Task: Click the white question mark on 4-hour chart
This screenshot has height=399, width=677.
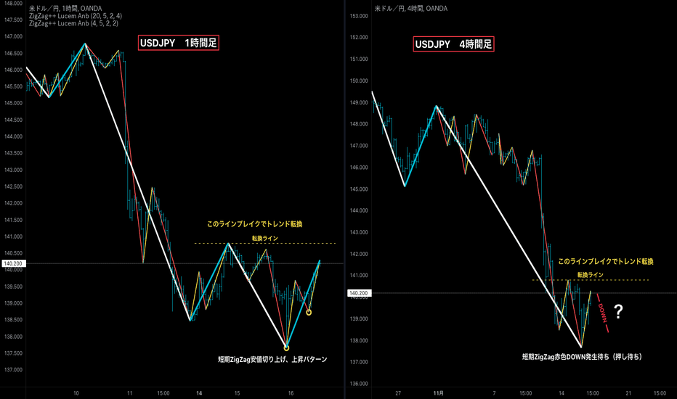Action: (618, 311)
